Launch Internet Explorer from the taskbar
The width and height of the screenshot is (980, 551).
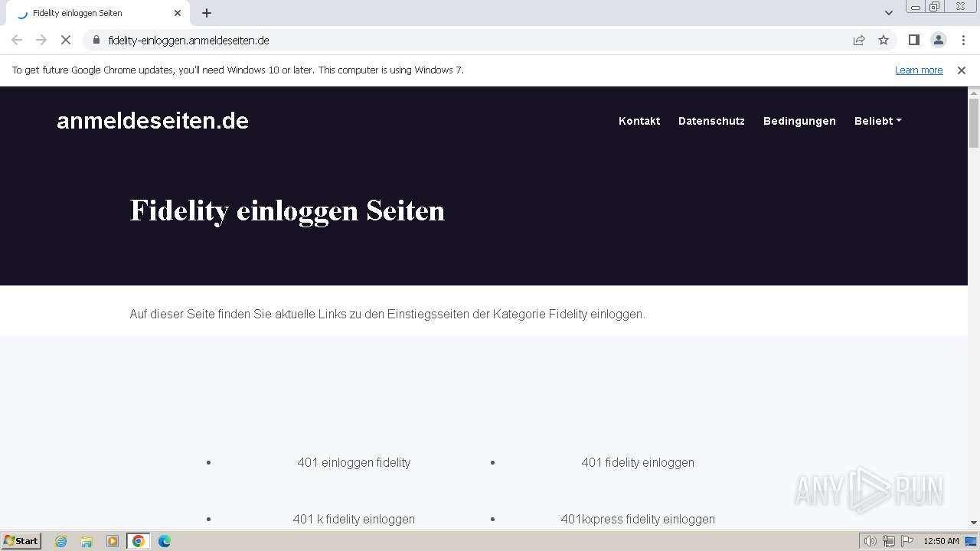point(61,541)
